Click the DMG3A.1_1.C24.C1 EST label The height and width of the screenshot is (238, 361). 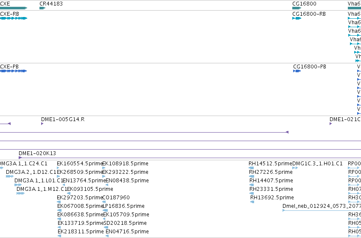click(x=23, y=164)
